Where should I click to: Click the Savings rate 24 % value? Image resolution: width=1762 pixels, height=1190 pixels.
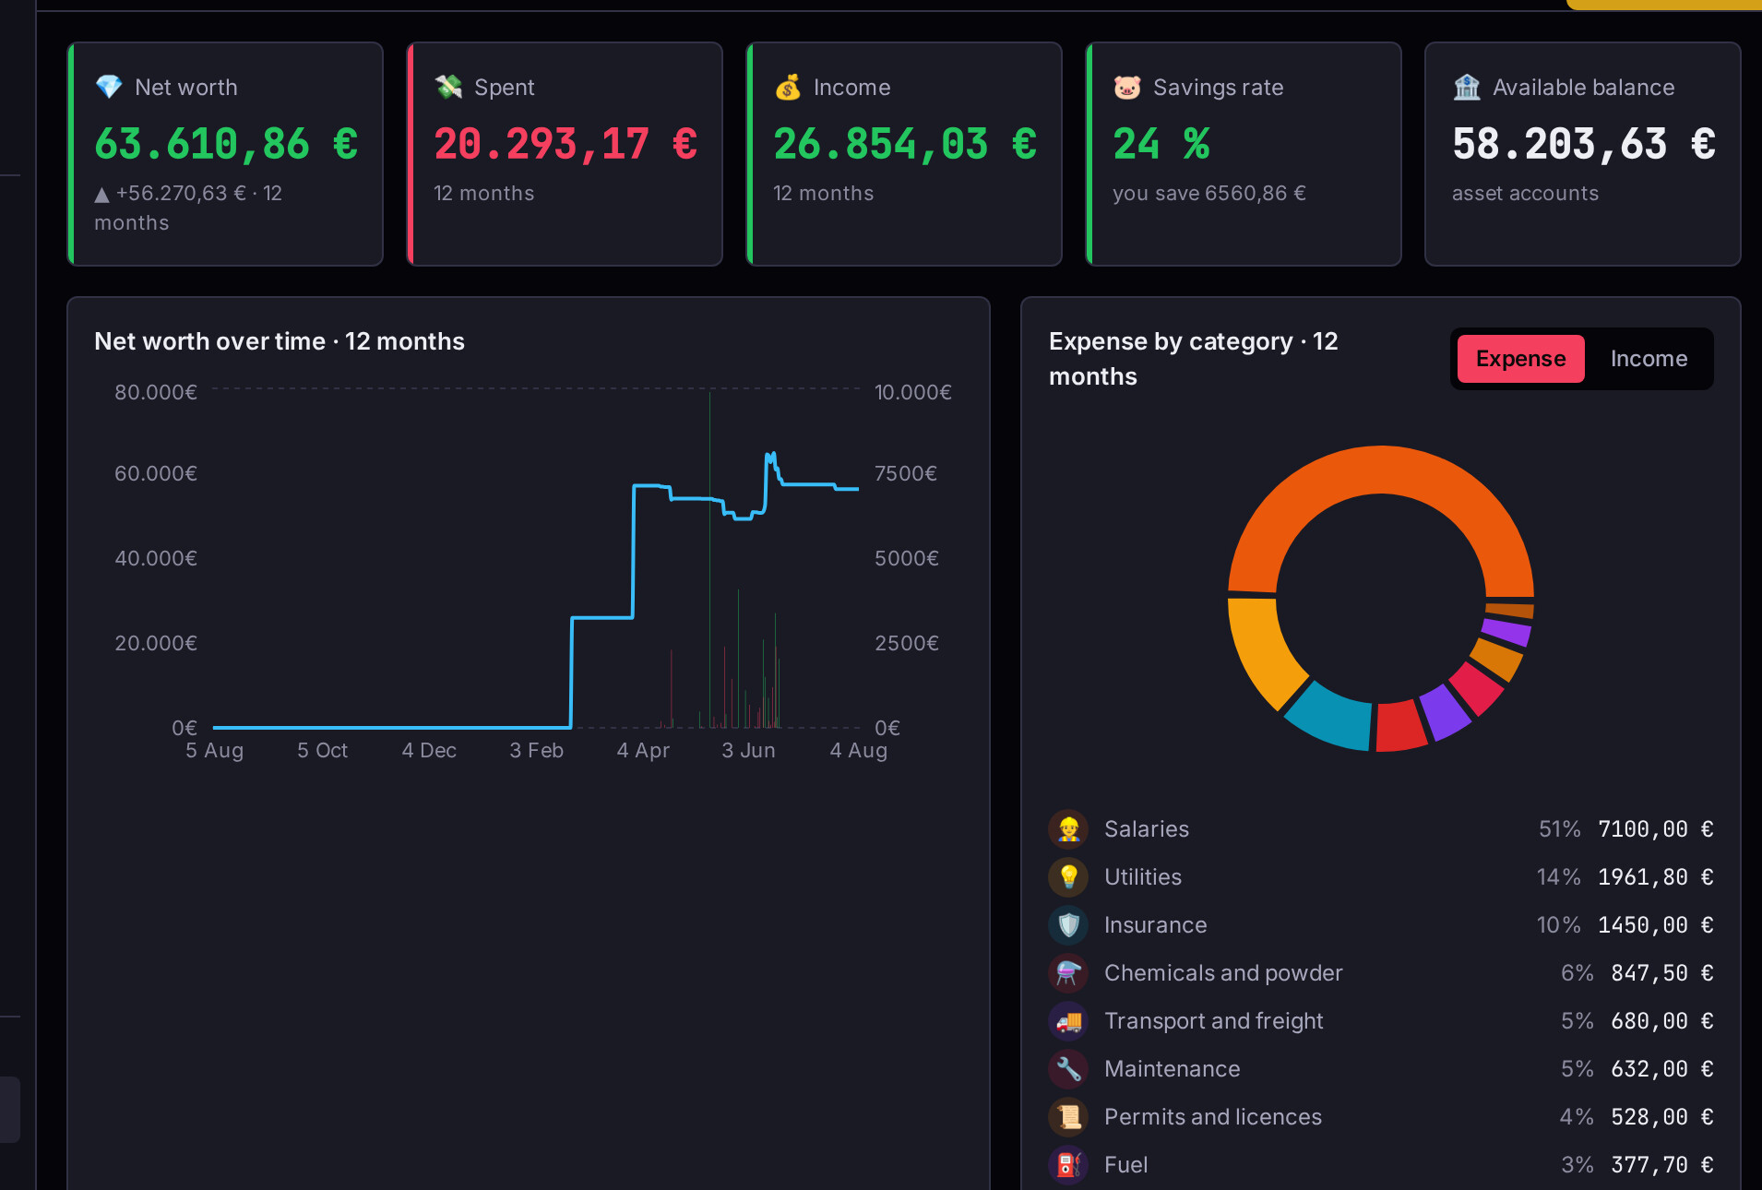pos(1161,143)
